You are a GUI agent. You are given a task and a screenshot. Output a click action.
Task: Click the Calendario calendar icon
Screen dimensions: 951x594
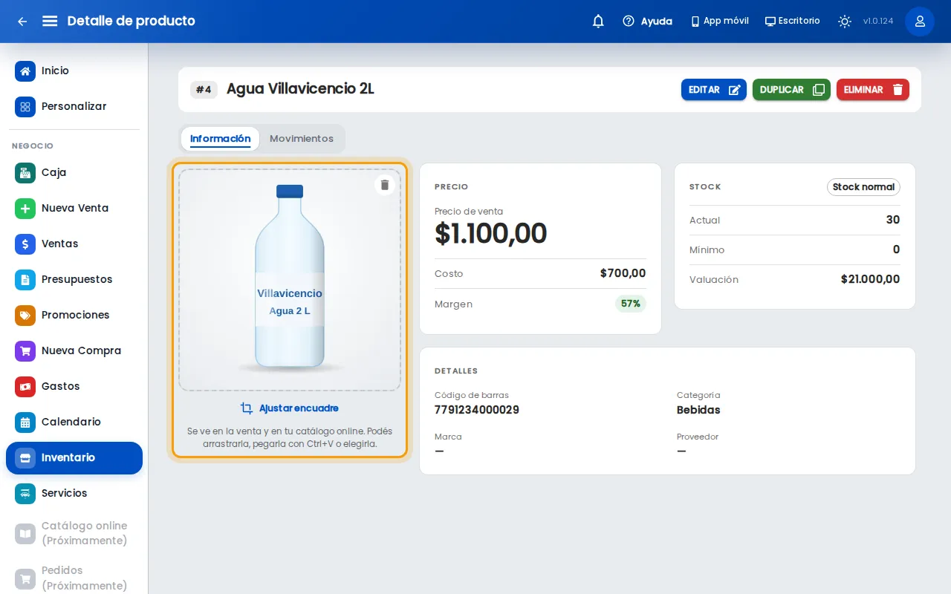tap(25, 422)
